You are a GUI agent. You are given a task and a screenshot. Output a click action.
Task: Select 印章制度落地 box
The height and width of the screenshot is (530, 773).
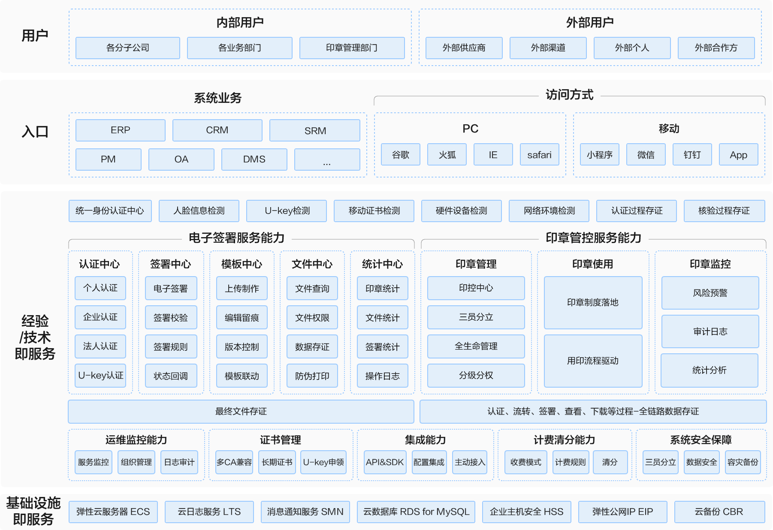coord(593,302)
